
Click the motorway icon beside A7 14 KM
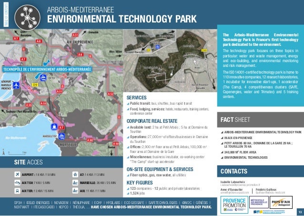coord(75,174)
